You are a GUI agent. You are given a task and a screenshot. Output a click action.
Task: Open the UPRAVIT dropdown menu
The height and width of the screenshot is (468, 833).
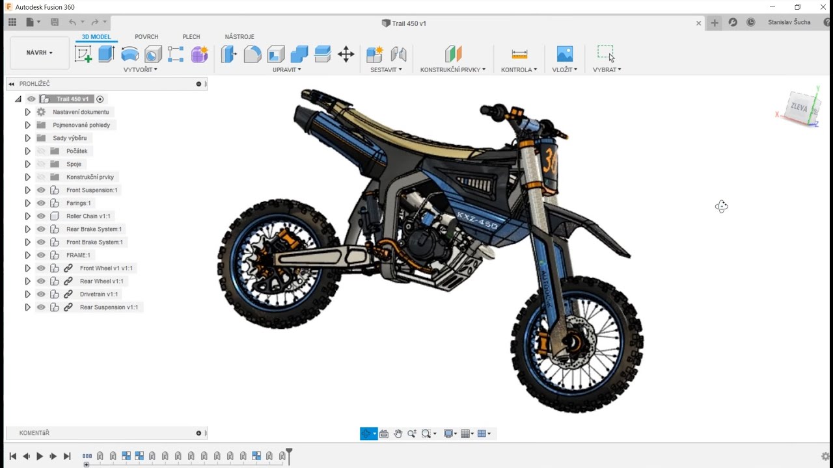287,70
